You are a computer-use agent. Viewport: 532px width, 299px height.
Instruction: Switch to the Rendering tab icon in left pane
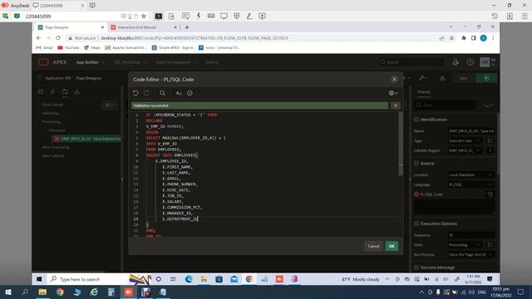click(41, 91)
